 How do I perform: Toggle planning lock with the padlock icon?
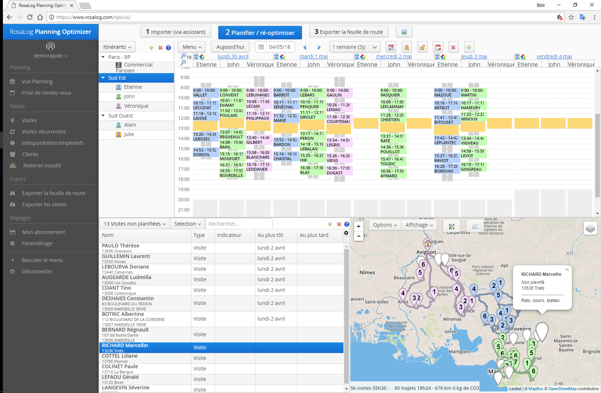[406, 47]
